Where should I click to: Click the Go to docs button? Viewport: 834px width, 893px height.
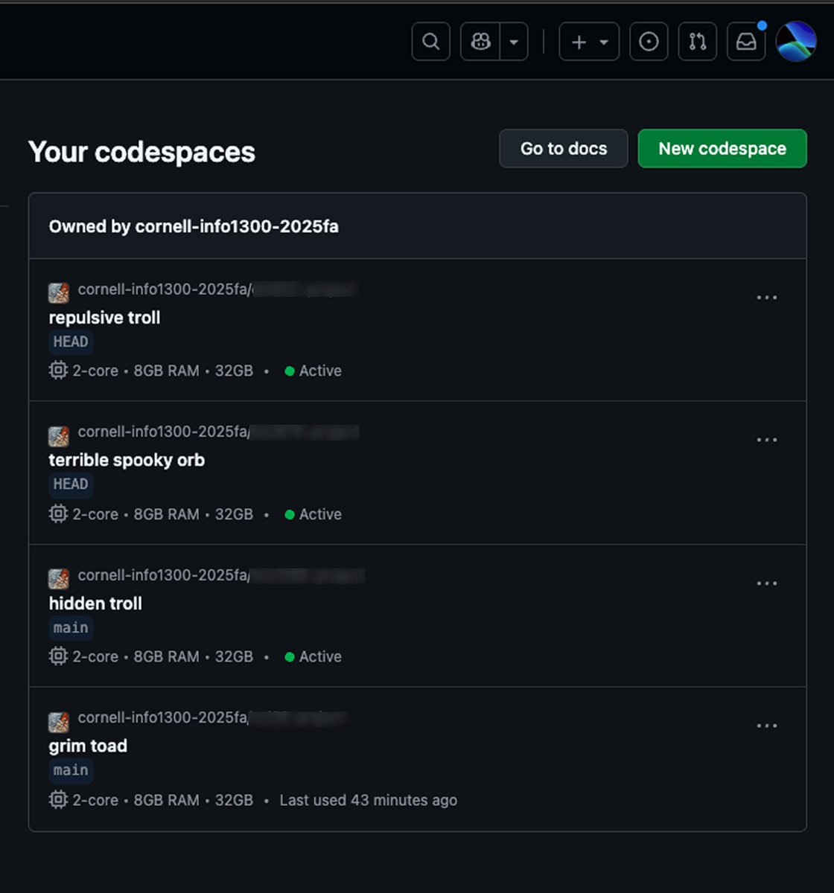(x=564, y=148)
